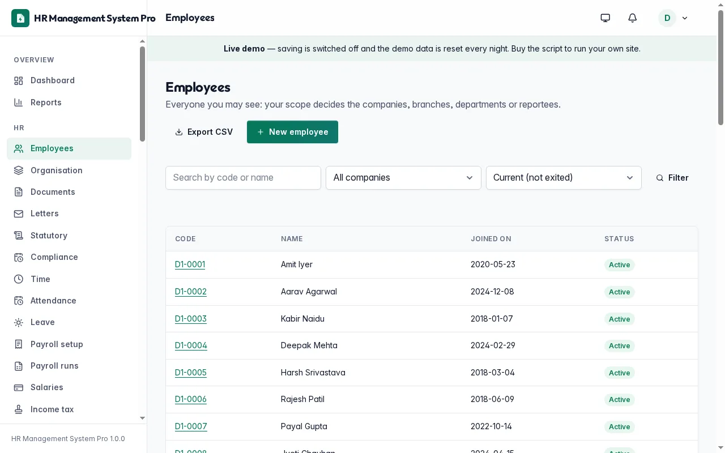Click the HR Management System Pro logo icon
Screen dimensions: 725x453
[x=20, y=18]
